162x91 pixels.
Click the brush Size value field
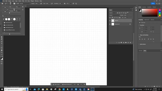click(x=18, y=7)
